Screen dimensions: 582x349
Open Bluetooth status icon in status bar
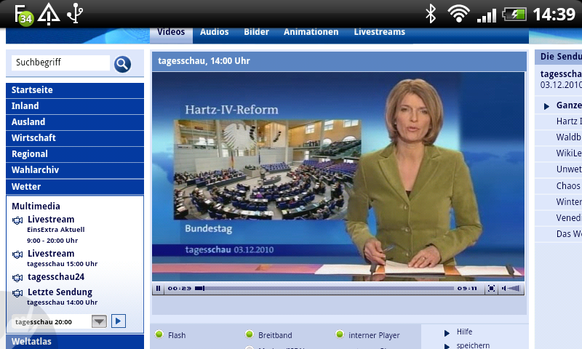pos(431,13)
